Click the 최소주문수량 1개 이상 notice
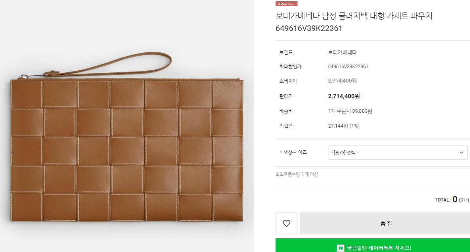 (x=297, y=174)
